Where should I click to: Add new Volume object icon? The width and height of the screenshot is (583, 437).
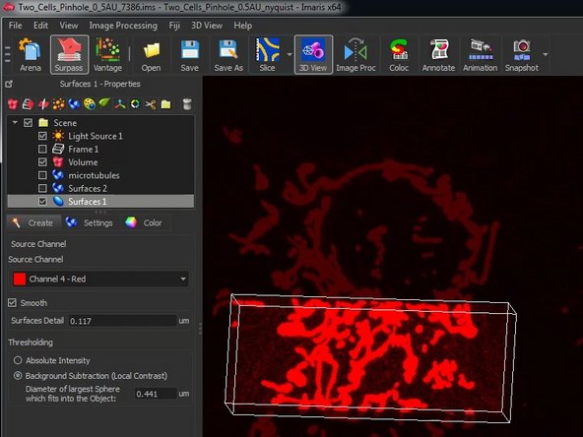click(13, 104)
